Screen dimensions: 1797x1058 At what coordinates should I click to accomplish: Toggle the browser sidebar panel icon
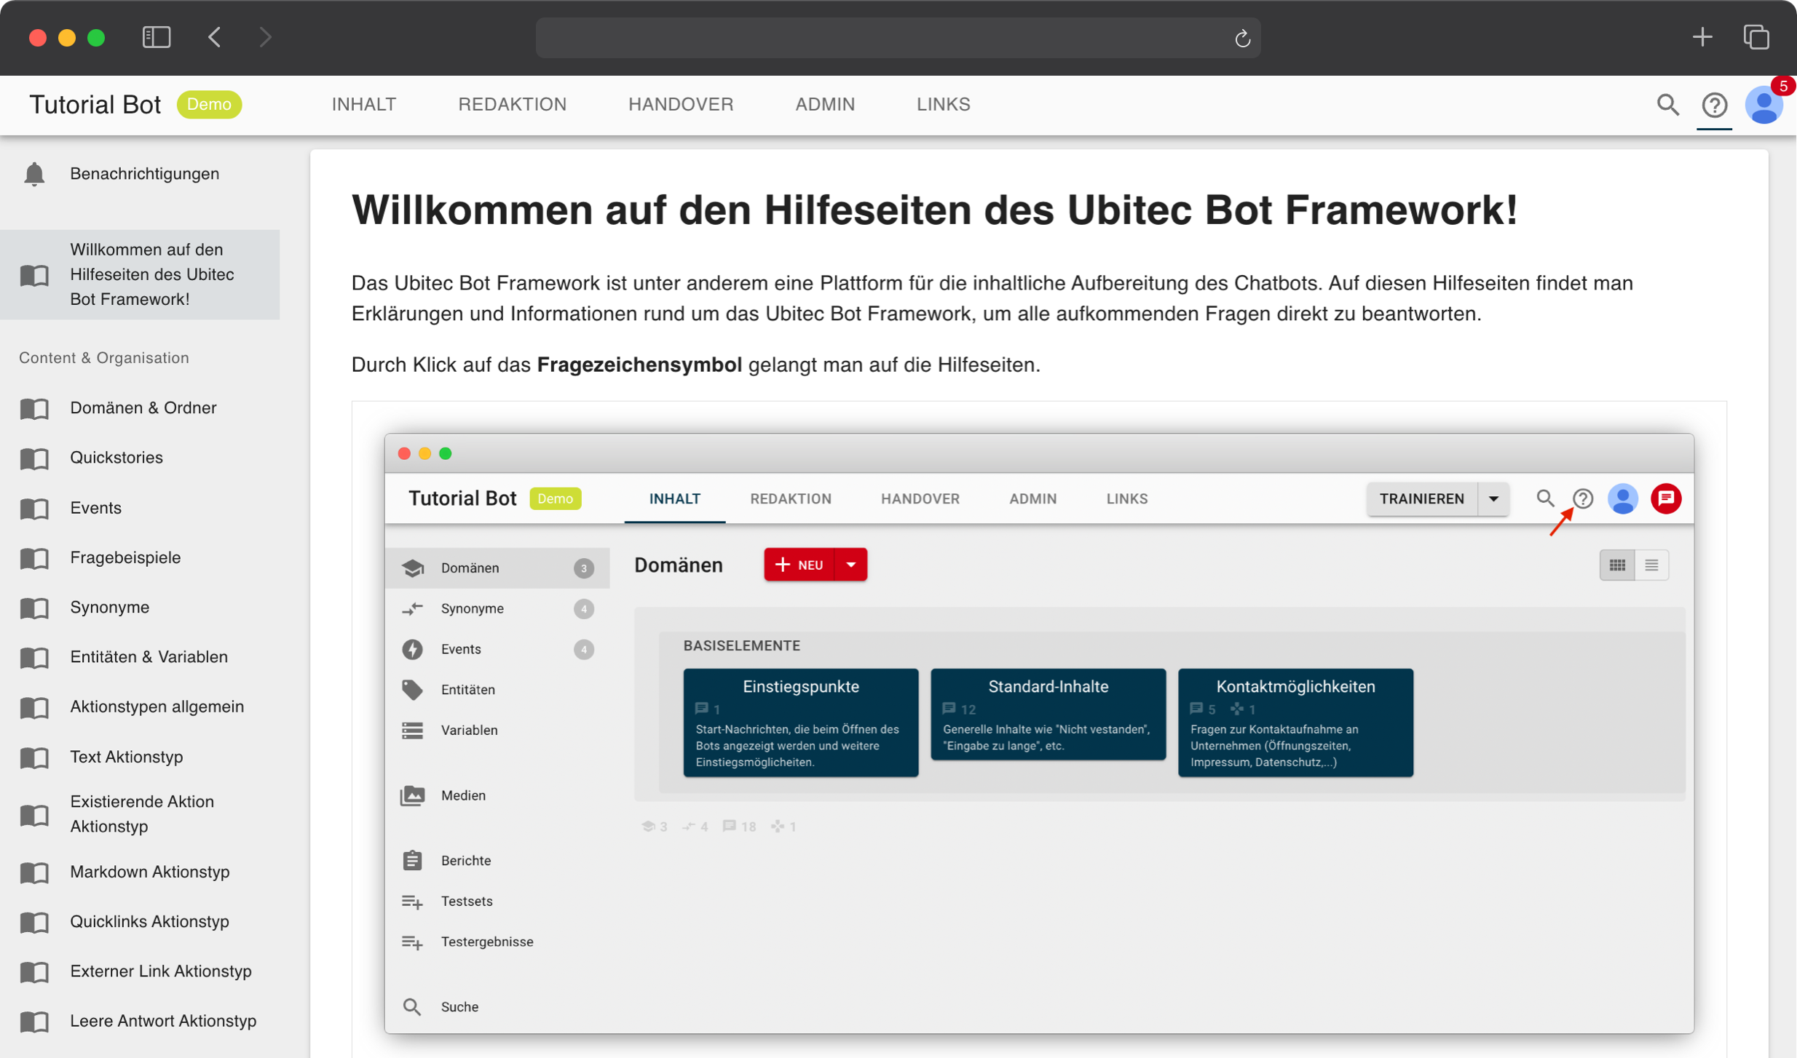pos(156,37)
